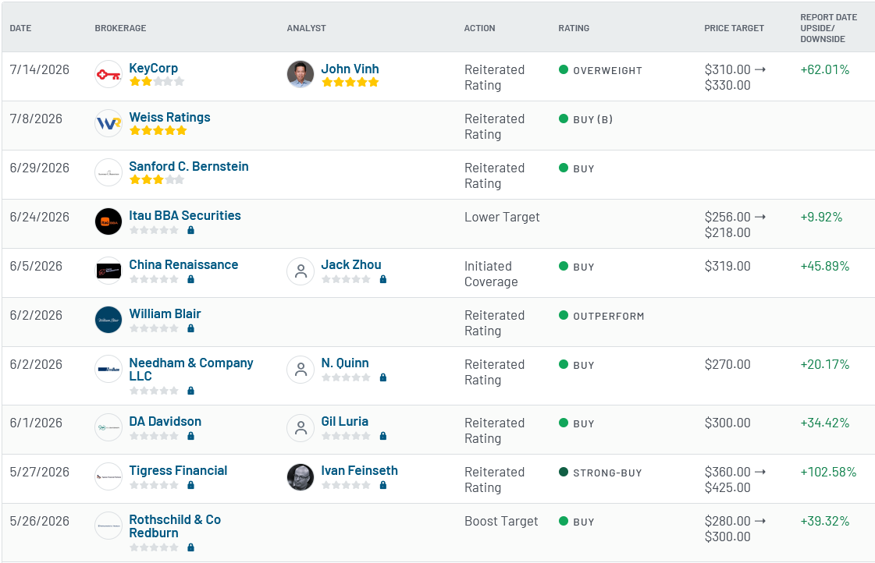
Task: Click John Vinh's five-star rating
Action: click(350, 82)
